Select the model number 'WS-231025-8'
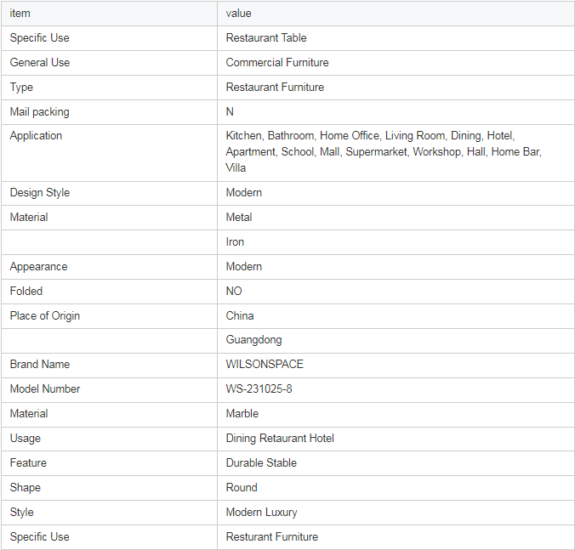Screen dimensions: 575x550 click(x=259, y=388)
